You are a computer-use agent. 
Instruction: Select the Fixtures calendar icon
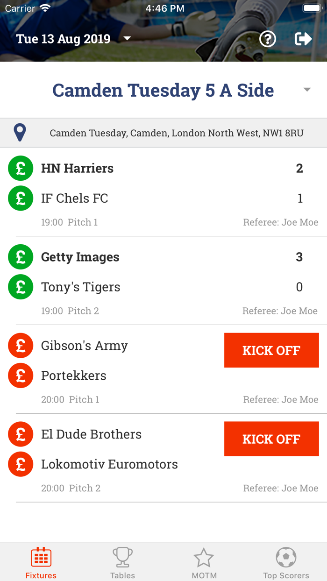(x=41, y=557)
